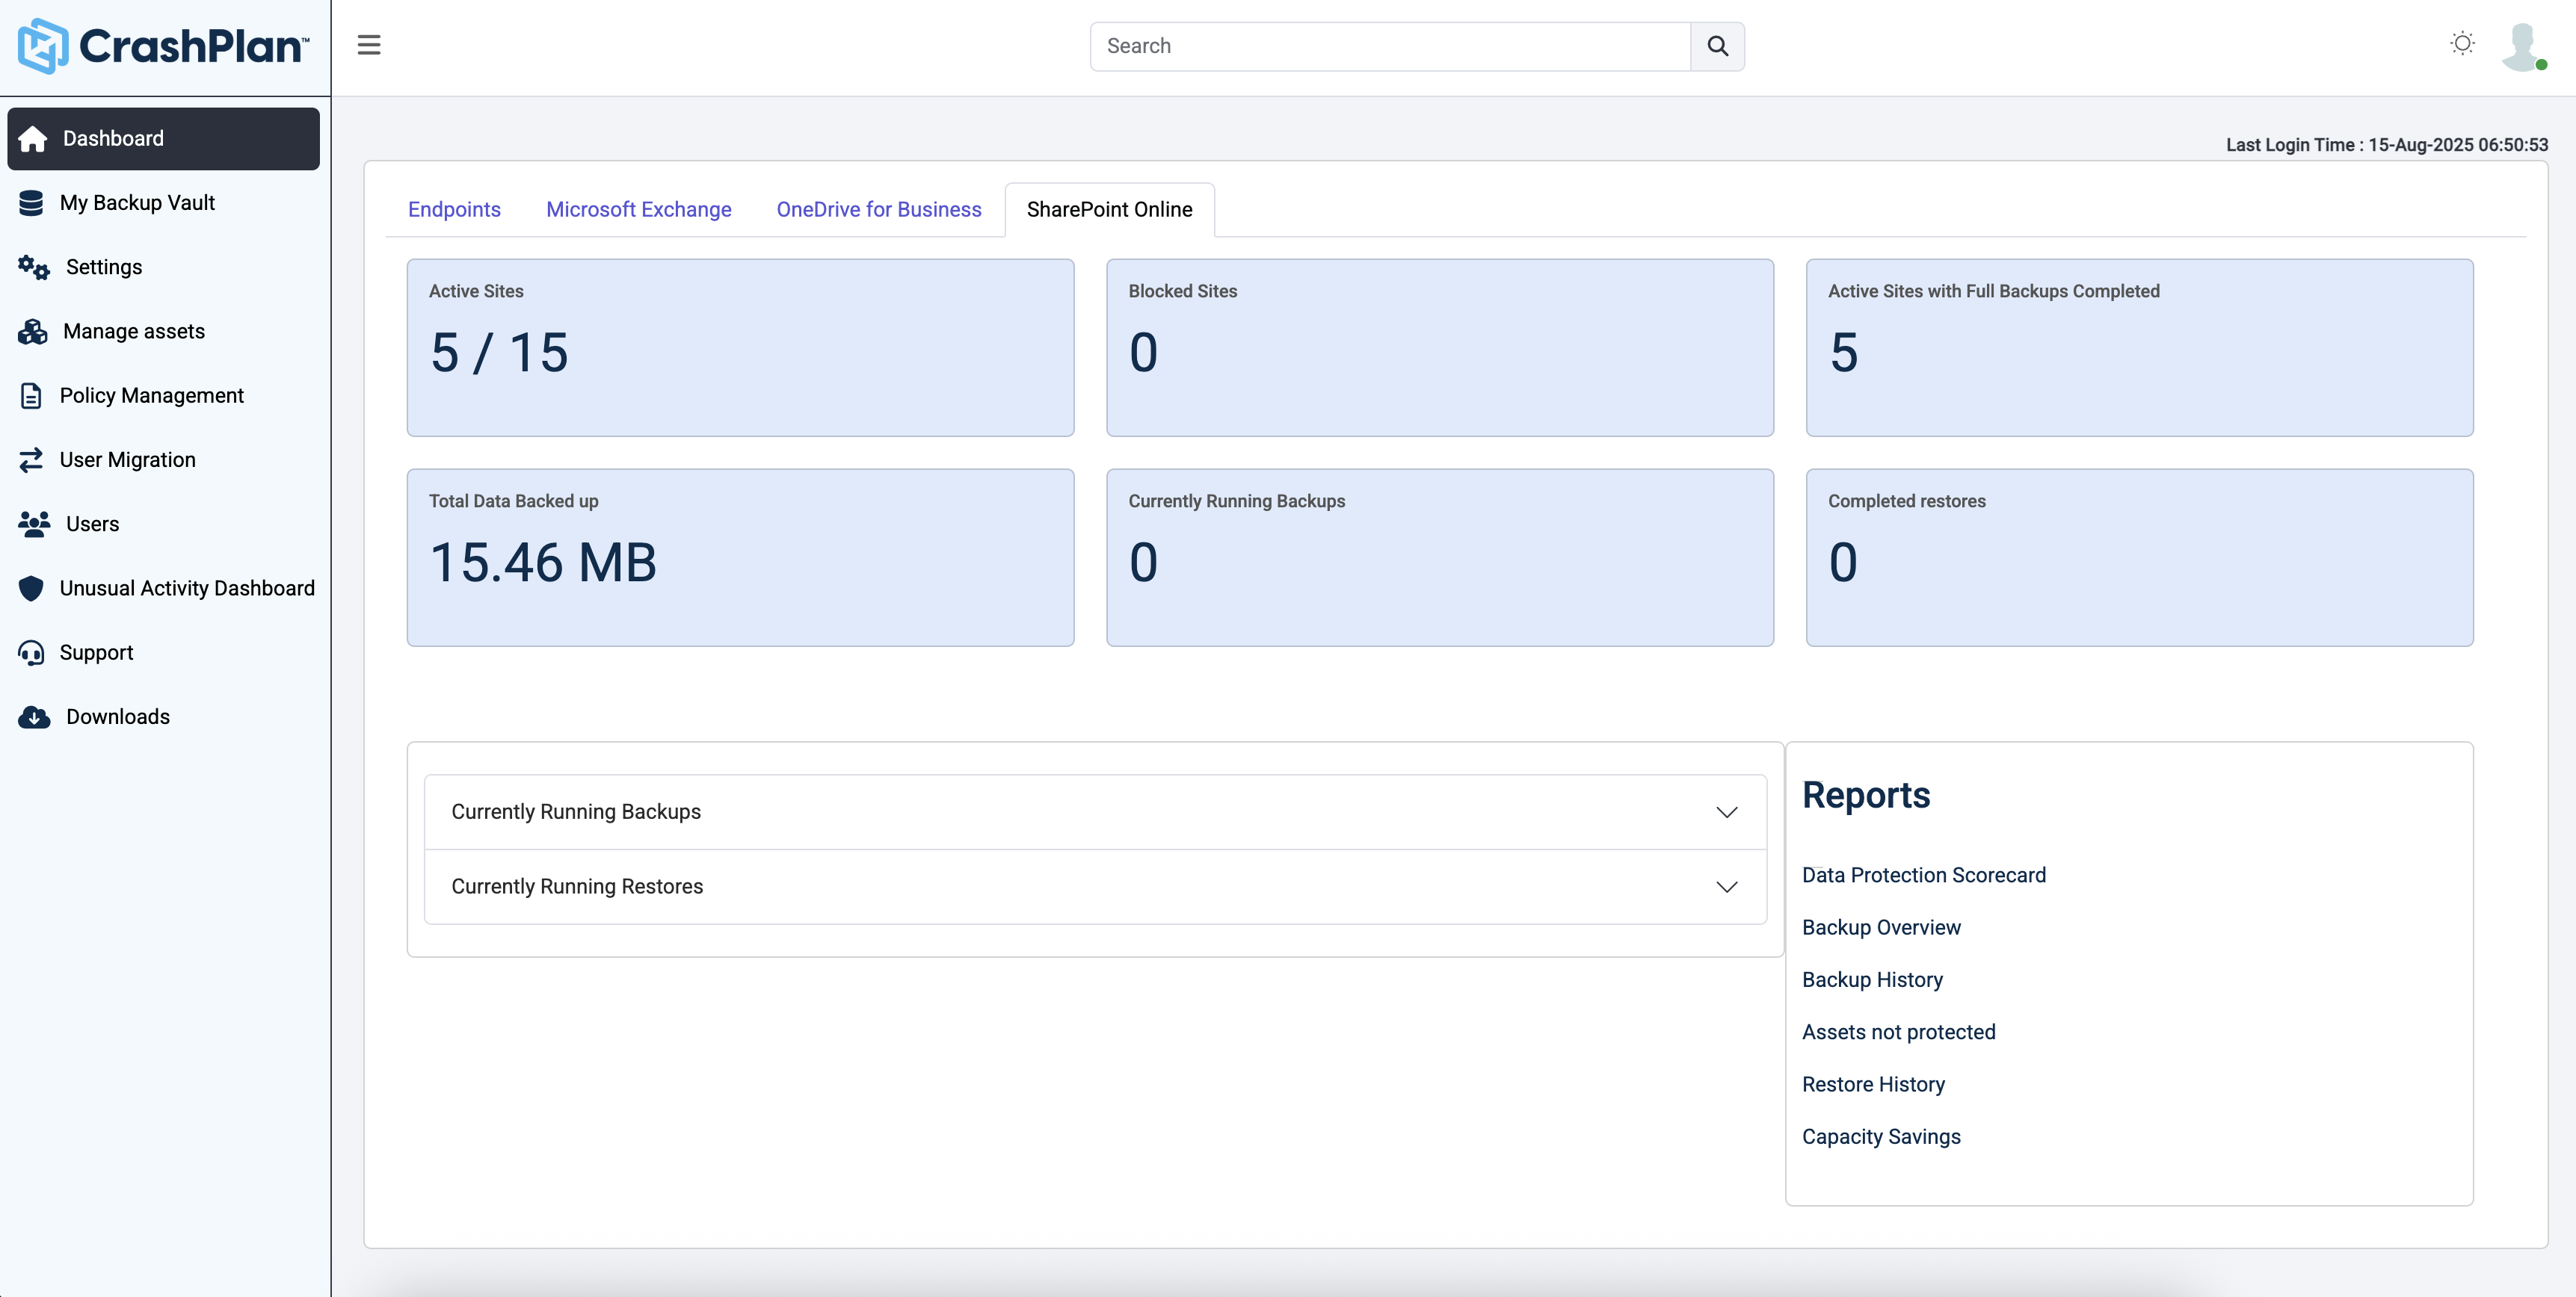Screen dimensions: 2576x1297
Task: Toggle the light/dark theme sun icon
Action: click(2462, 43)
